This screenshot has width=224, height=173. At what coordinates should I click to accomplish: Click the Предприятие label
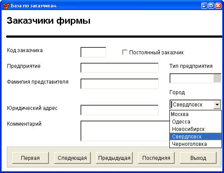[24, 66]
